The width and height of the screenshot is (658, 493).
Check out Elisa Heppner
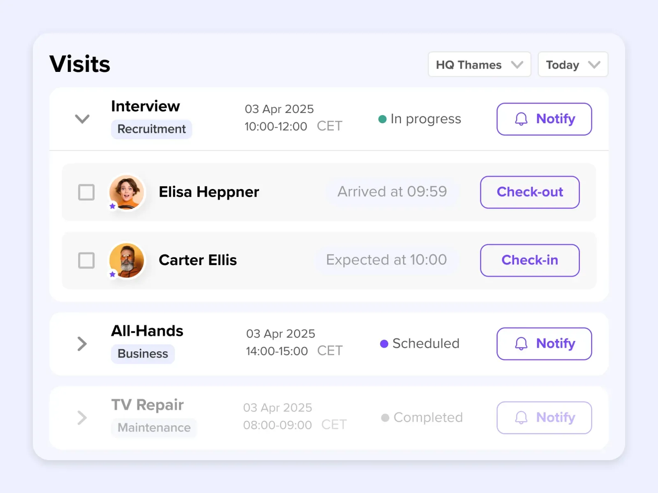pos(530,192)
